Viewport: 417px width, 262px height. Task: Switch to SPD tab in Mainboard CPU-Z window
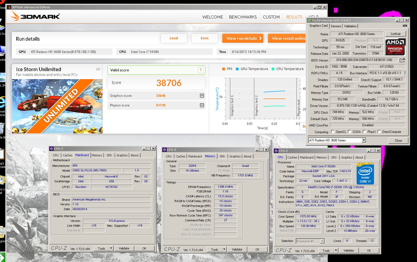(109, 155)
